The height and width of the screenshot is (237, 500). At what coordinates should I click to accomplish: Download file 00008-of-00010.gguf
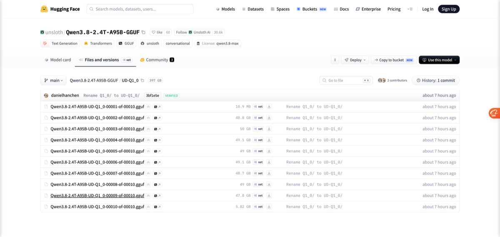269,184
